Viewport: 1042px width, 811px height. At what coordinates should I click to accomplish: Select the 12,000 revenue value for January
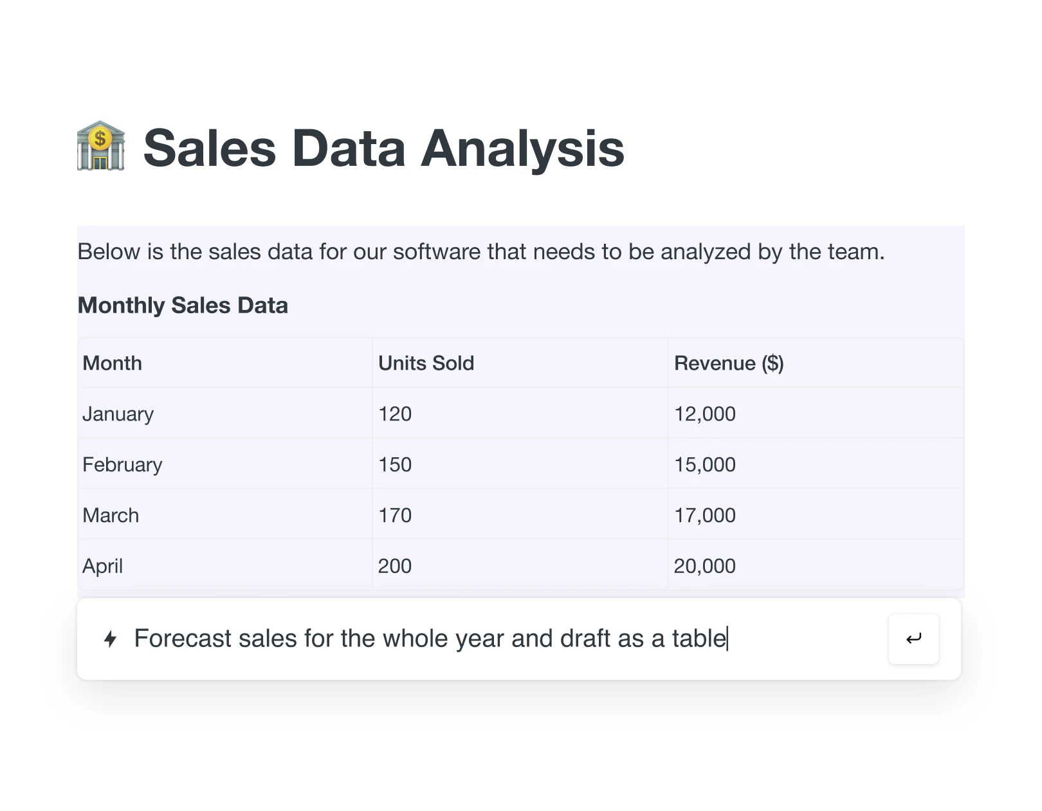(x=705, y=414)
